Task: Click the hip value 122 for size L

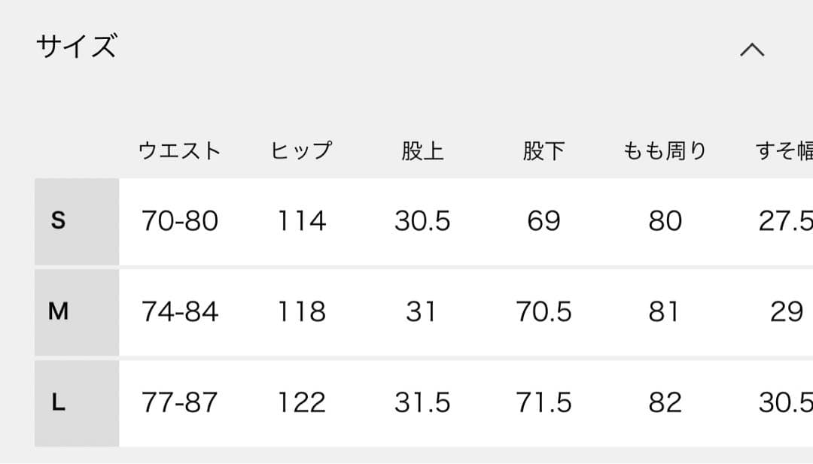Action: point(301,402)
